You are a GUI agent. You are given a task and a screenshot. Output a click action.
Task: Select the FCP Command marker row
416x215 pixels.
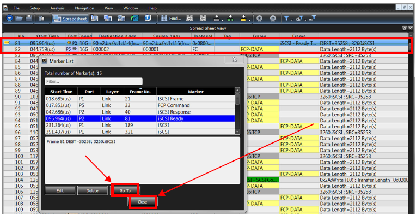pos(140,105)
